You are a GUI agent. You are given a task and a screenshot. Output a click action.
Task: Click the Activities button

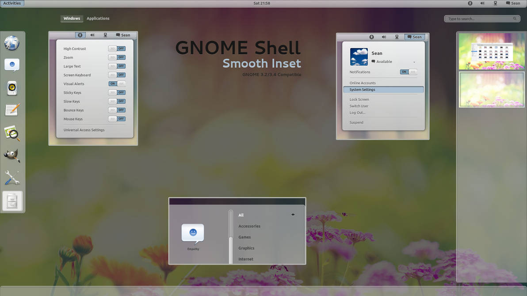12,4
